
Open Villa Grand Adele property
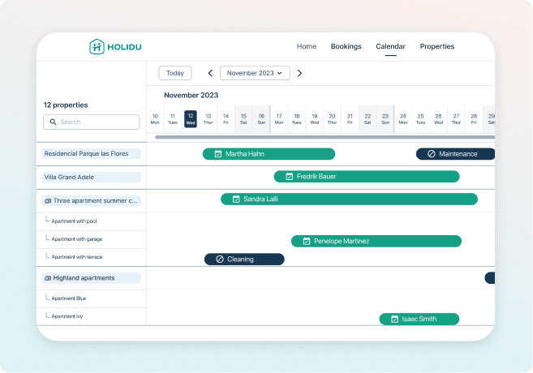pos(91,177)
